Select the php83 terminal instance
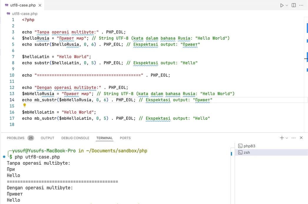308x204 pixels. pyautogui.click(x=249, y=146)
